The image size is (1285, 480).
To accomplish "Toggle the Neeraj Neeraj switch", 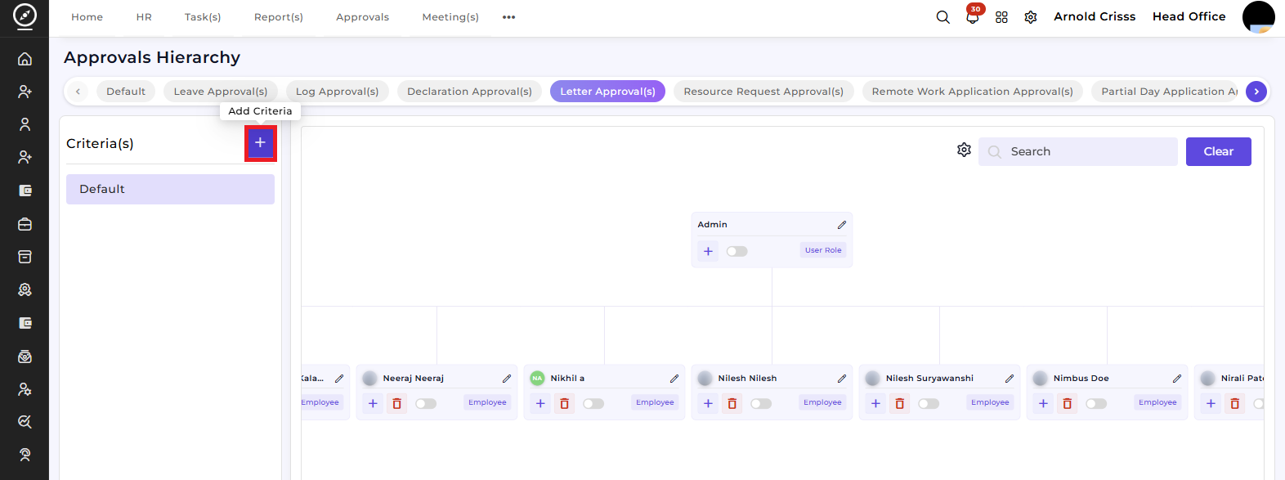I will tap(426, 403).
